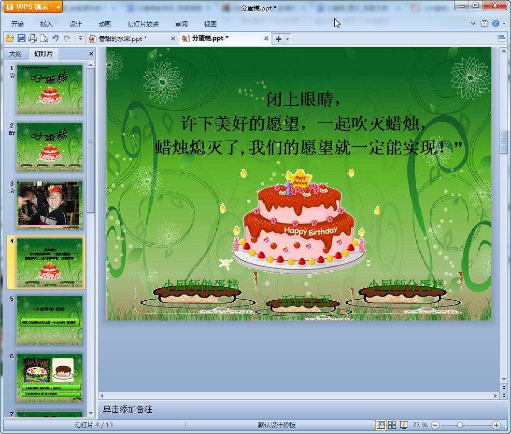Click the editor vertical scroll down arrow

click(x=504, y=379)
